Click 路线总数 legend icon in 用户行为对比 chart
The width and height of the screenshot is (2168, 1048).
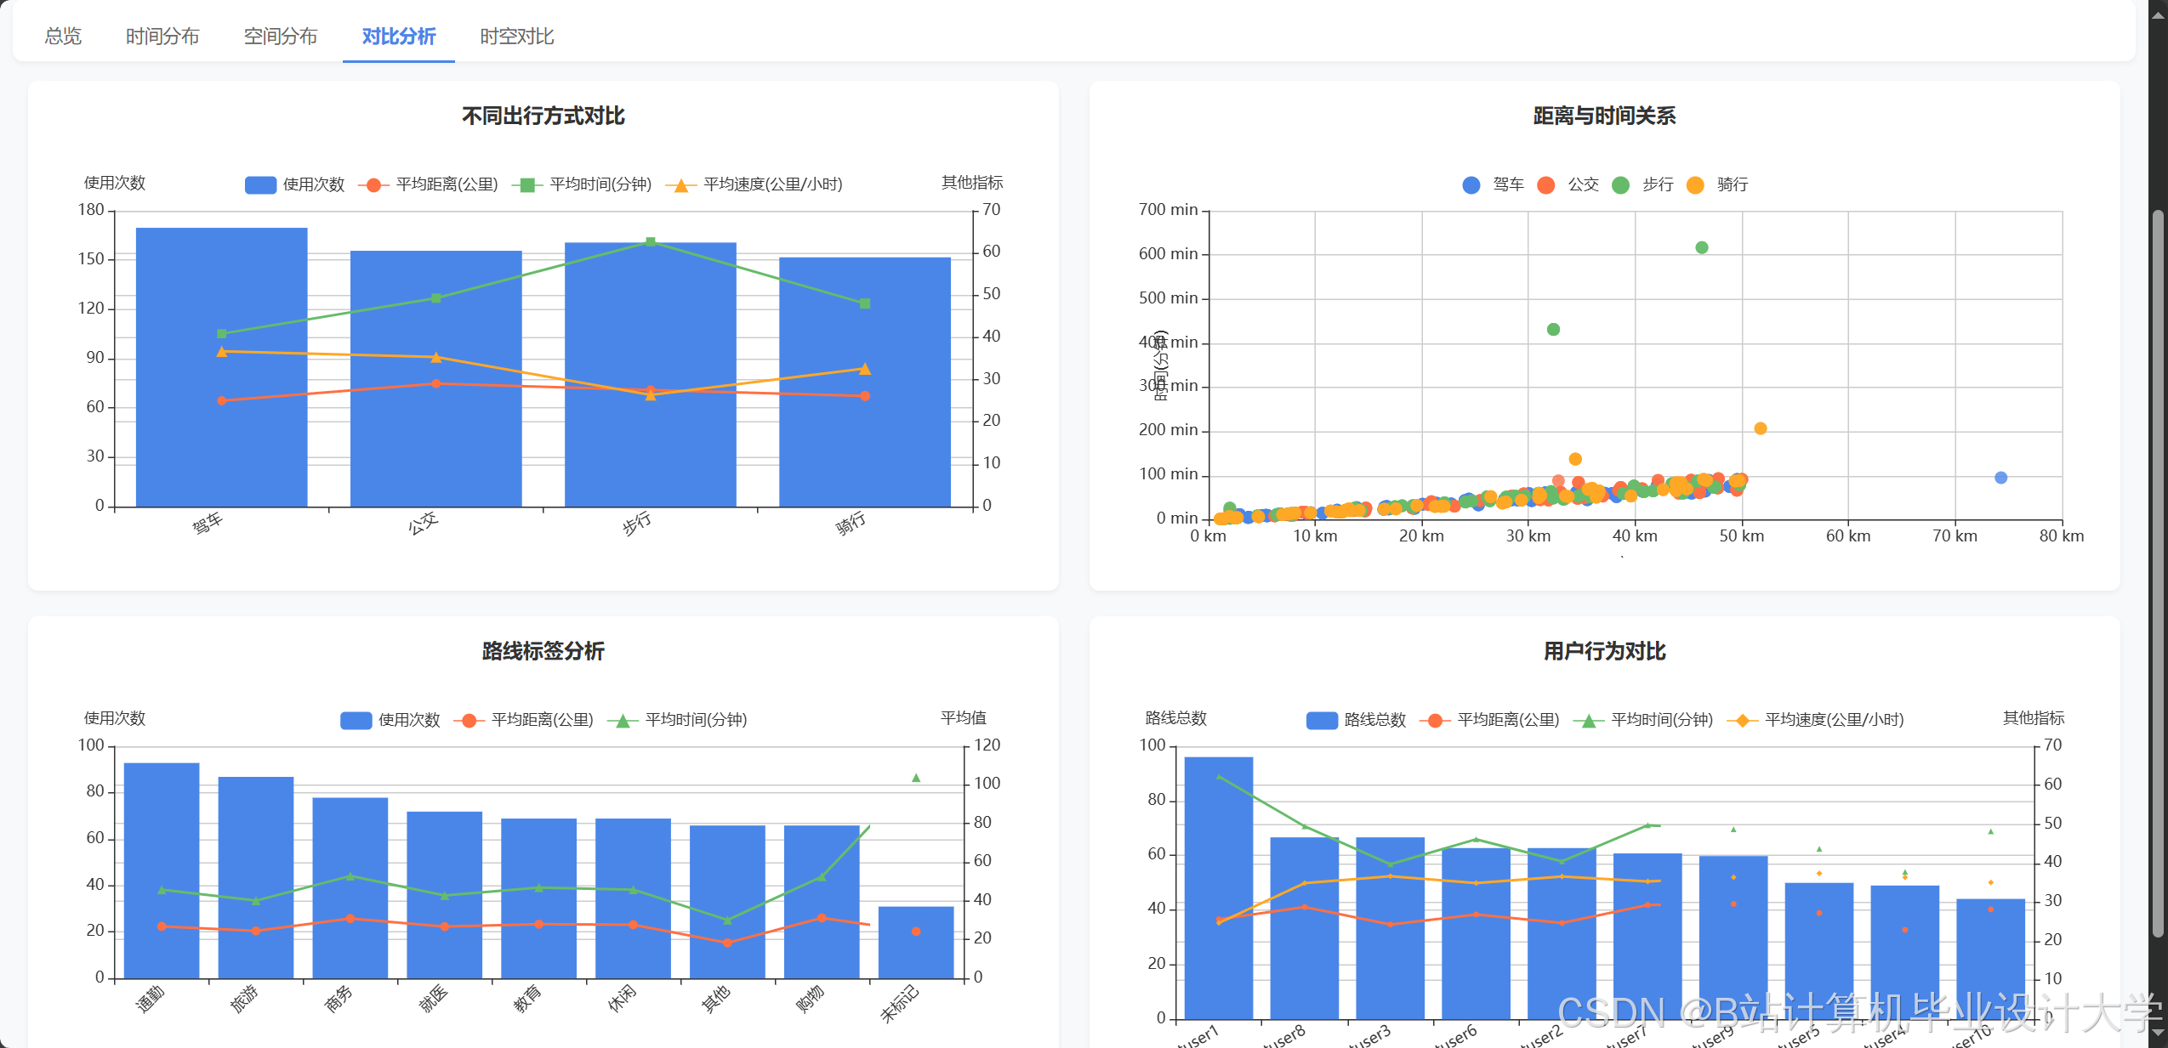coord(1322,720)
